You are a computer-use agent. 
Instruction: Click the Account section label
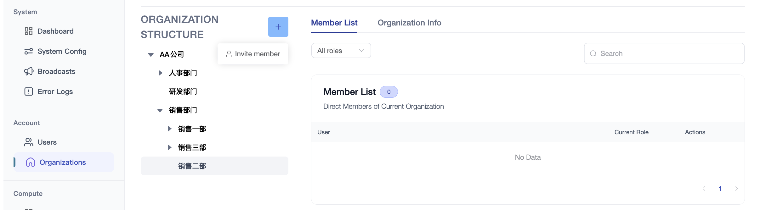27,123
